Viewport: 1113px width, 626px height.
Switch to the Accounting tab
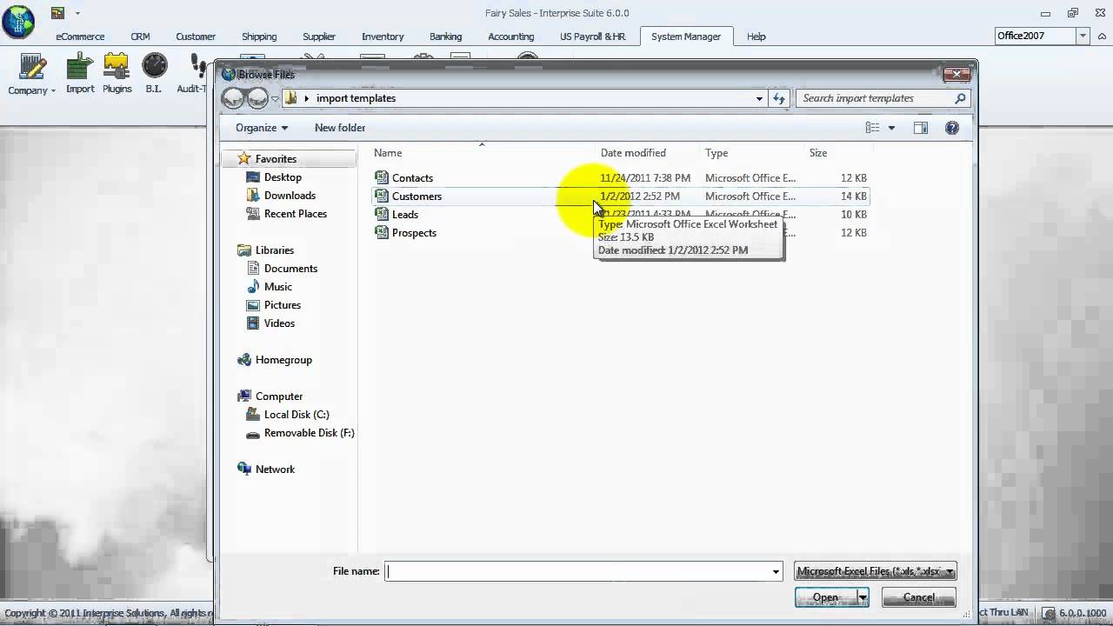(511, 37)
